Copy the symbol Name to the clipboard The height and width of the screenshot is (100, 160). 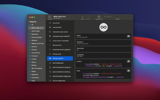pyautogui.click(x=129, y=36)
